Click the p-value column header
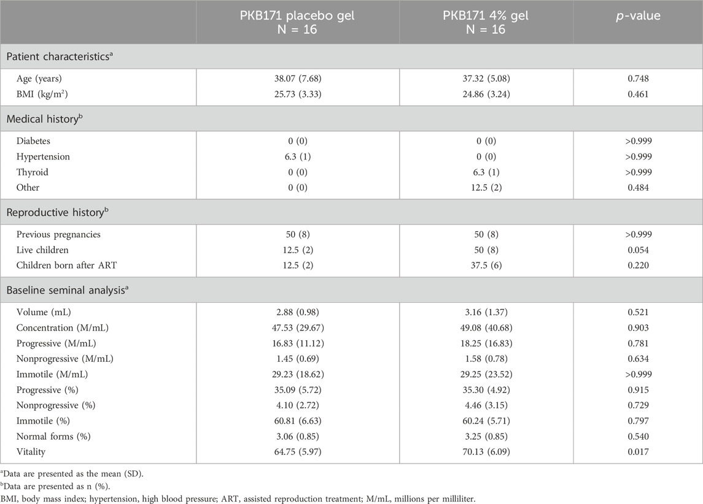The width and height of the screenshot is (703, 504). [638, 16]
